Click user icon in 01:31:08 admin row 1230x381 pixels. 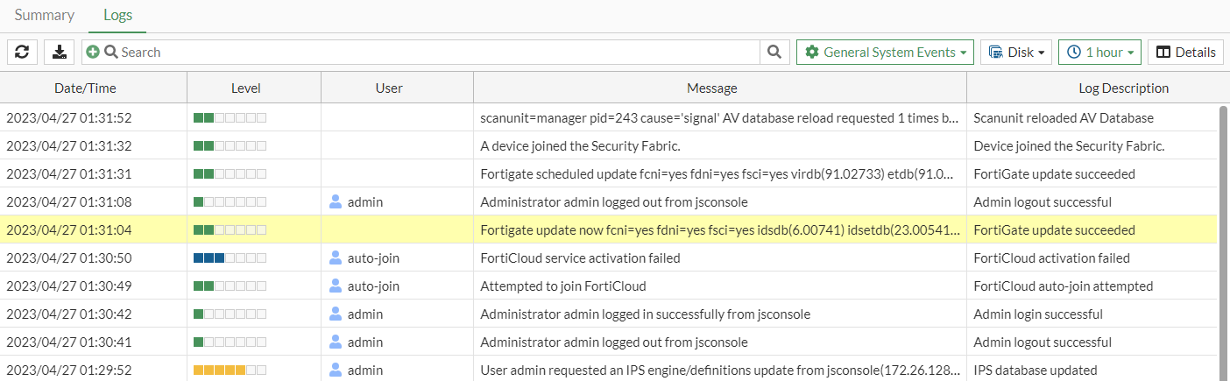pyautogui.click(x=336, y=202)
